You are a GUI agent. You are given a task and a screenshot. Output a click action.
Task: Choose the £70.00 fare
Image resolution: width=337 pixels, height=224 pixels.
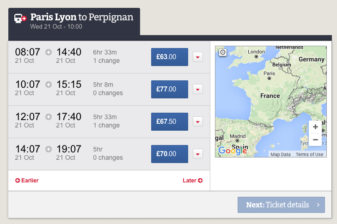tap(170, 154)
